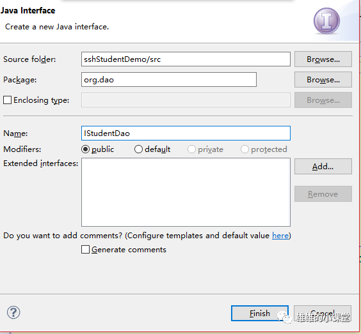The width and height of the screenshot is (361, 334).
Task: Check the Generate comments box
Action: tap(85, 249)
